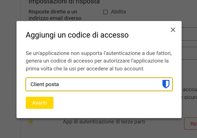
Task: Select the third-party authenticator app radio button
Action: (31, 122)
